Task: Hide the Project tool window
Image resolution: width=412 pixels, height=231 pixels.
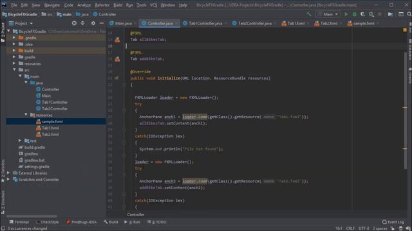Action: pyautogui.click(x=102, y=23)
